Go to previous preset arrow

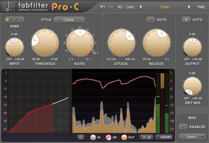pyautogui.click(x=140, y=7)
